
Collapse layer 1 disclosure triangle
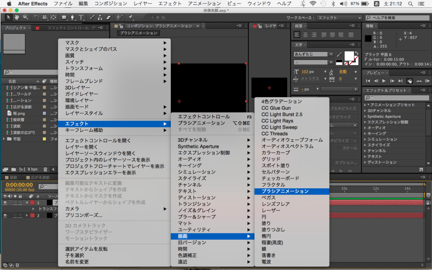(x=27, y=202)
